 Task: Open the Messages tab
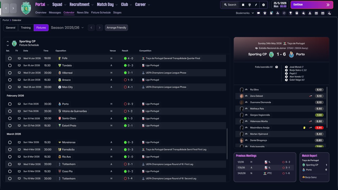click(x=55, y=13)
